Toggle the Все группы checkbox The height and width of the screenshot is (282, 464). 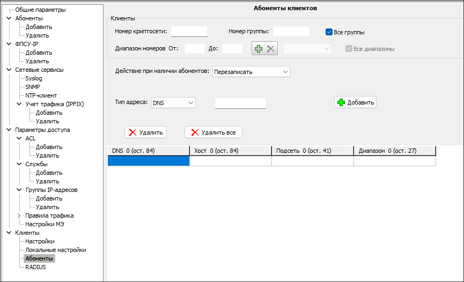point(329,32)
